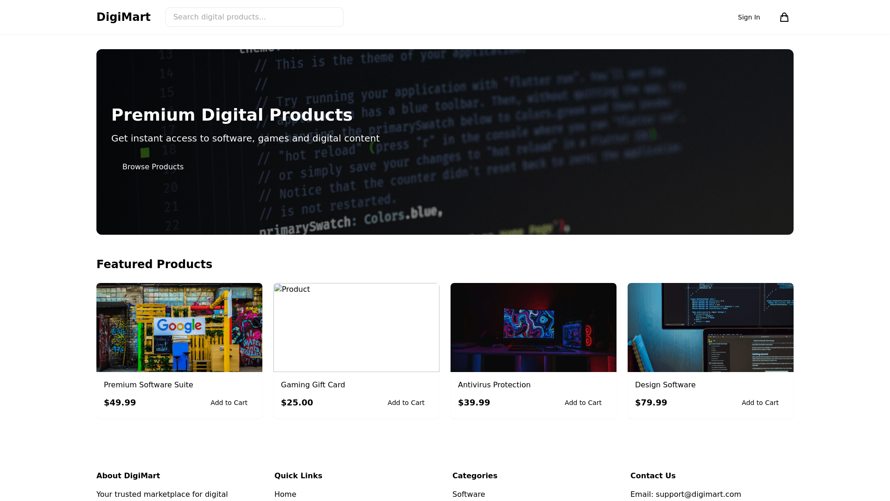Add Premium Software Suite to cart
The image size is (890, 501).
click(229, 403)
